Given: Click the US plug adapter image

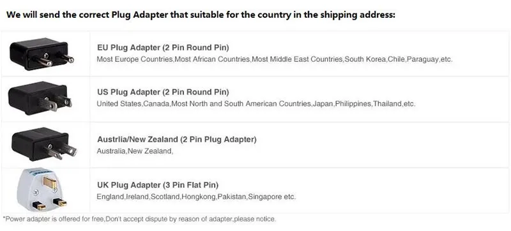Looking at the screenshot, I should [x=40, y=98].
